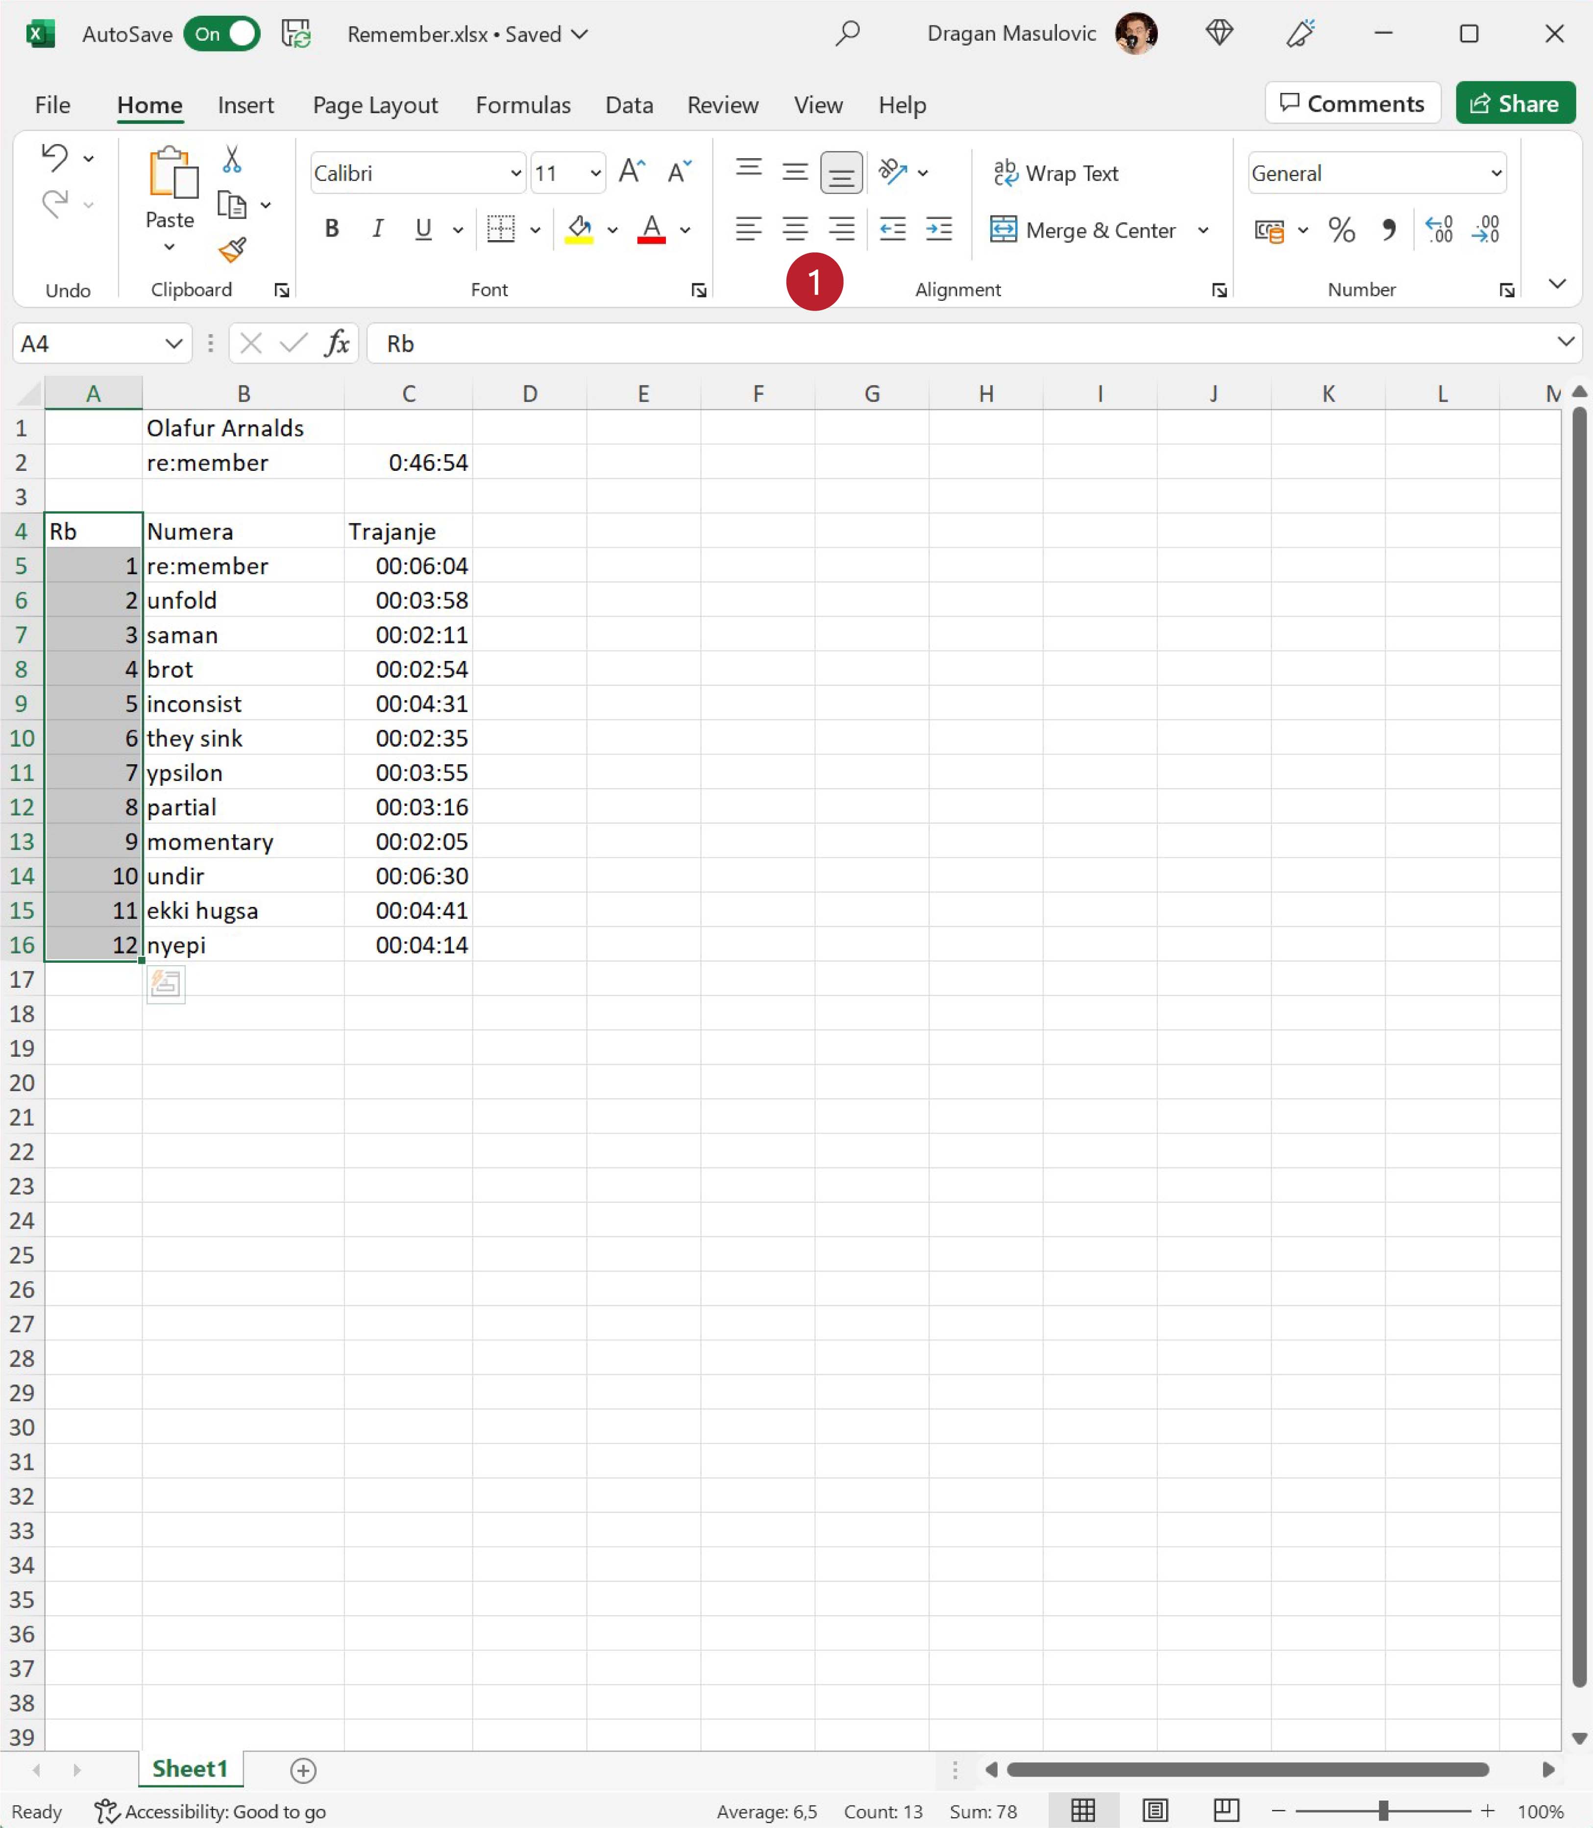Switch to the Data tab
This screenshot has width=1593, height=1828.
(629, 105)
